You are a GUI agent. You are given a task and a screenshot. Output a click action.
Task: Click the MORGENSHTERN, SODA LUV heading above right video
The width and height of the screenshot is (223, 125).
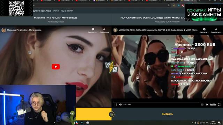[153, 18]
